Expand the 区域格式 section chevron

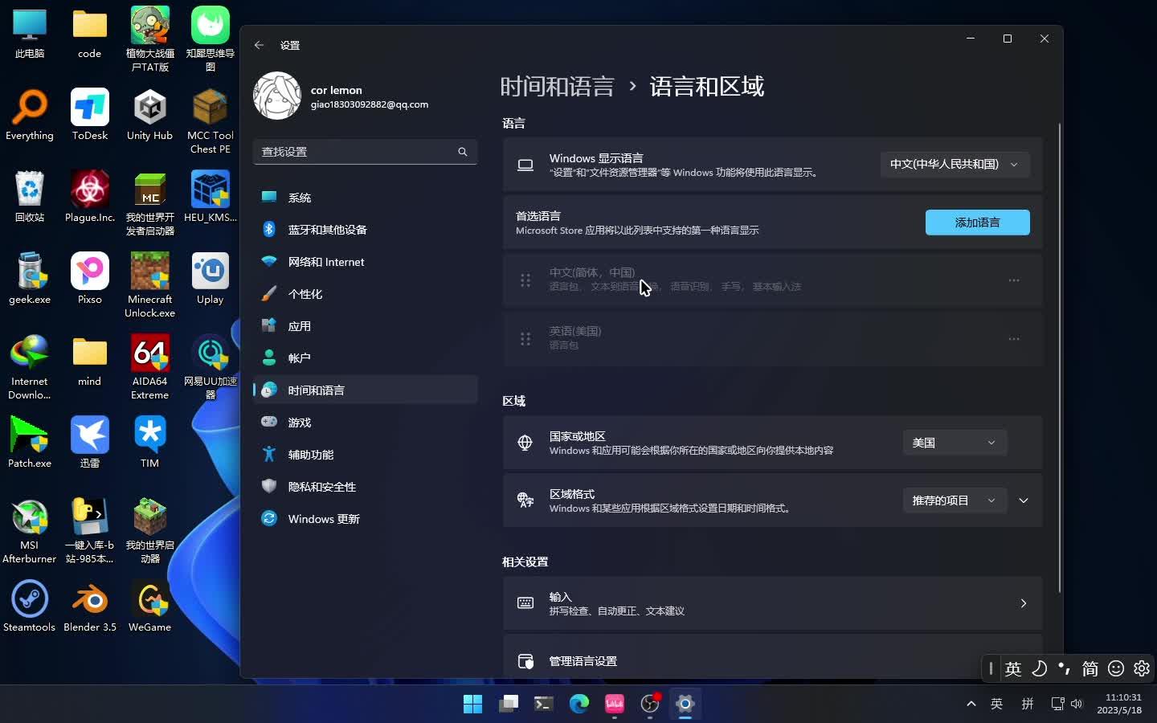coord(1024,500)
